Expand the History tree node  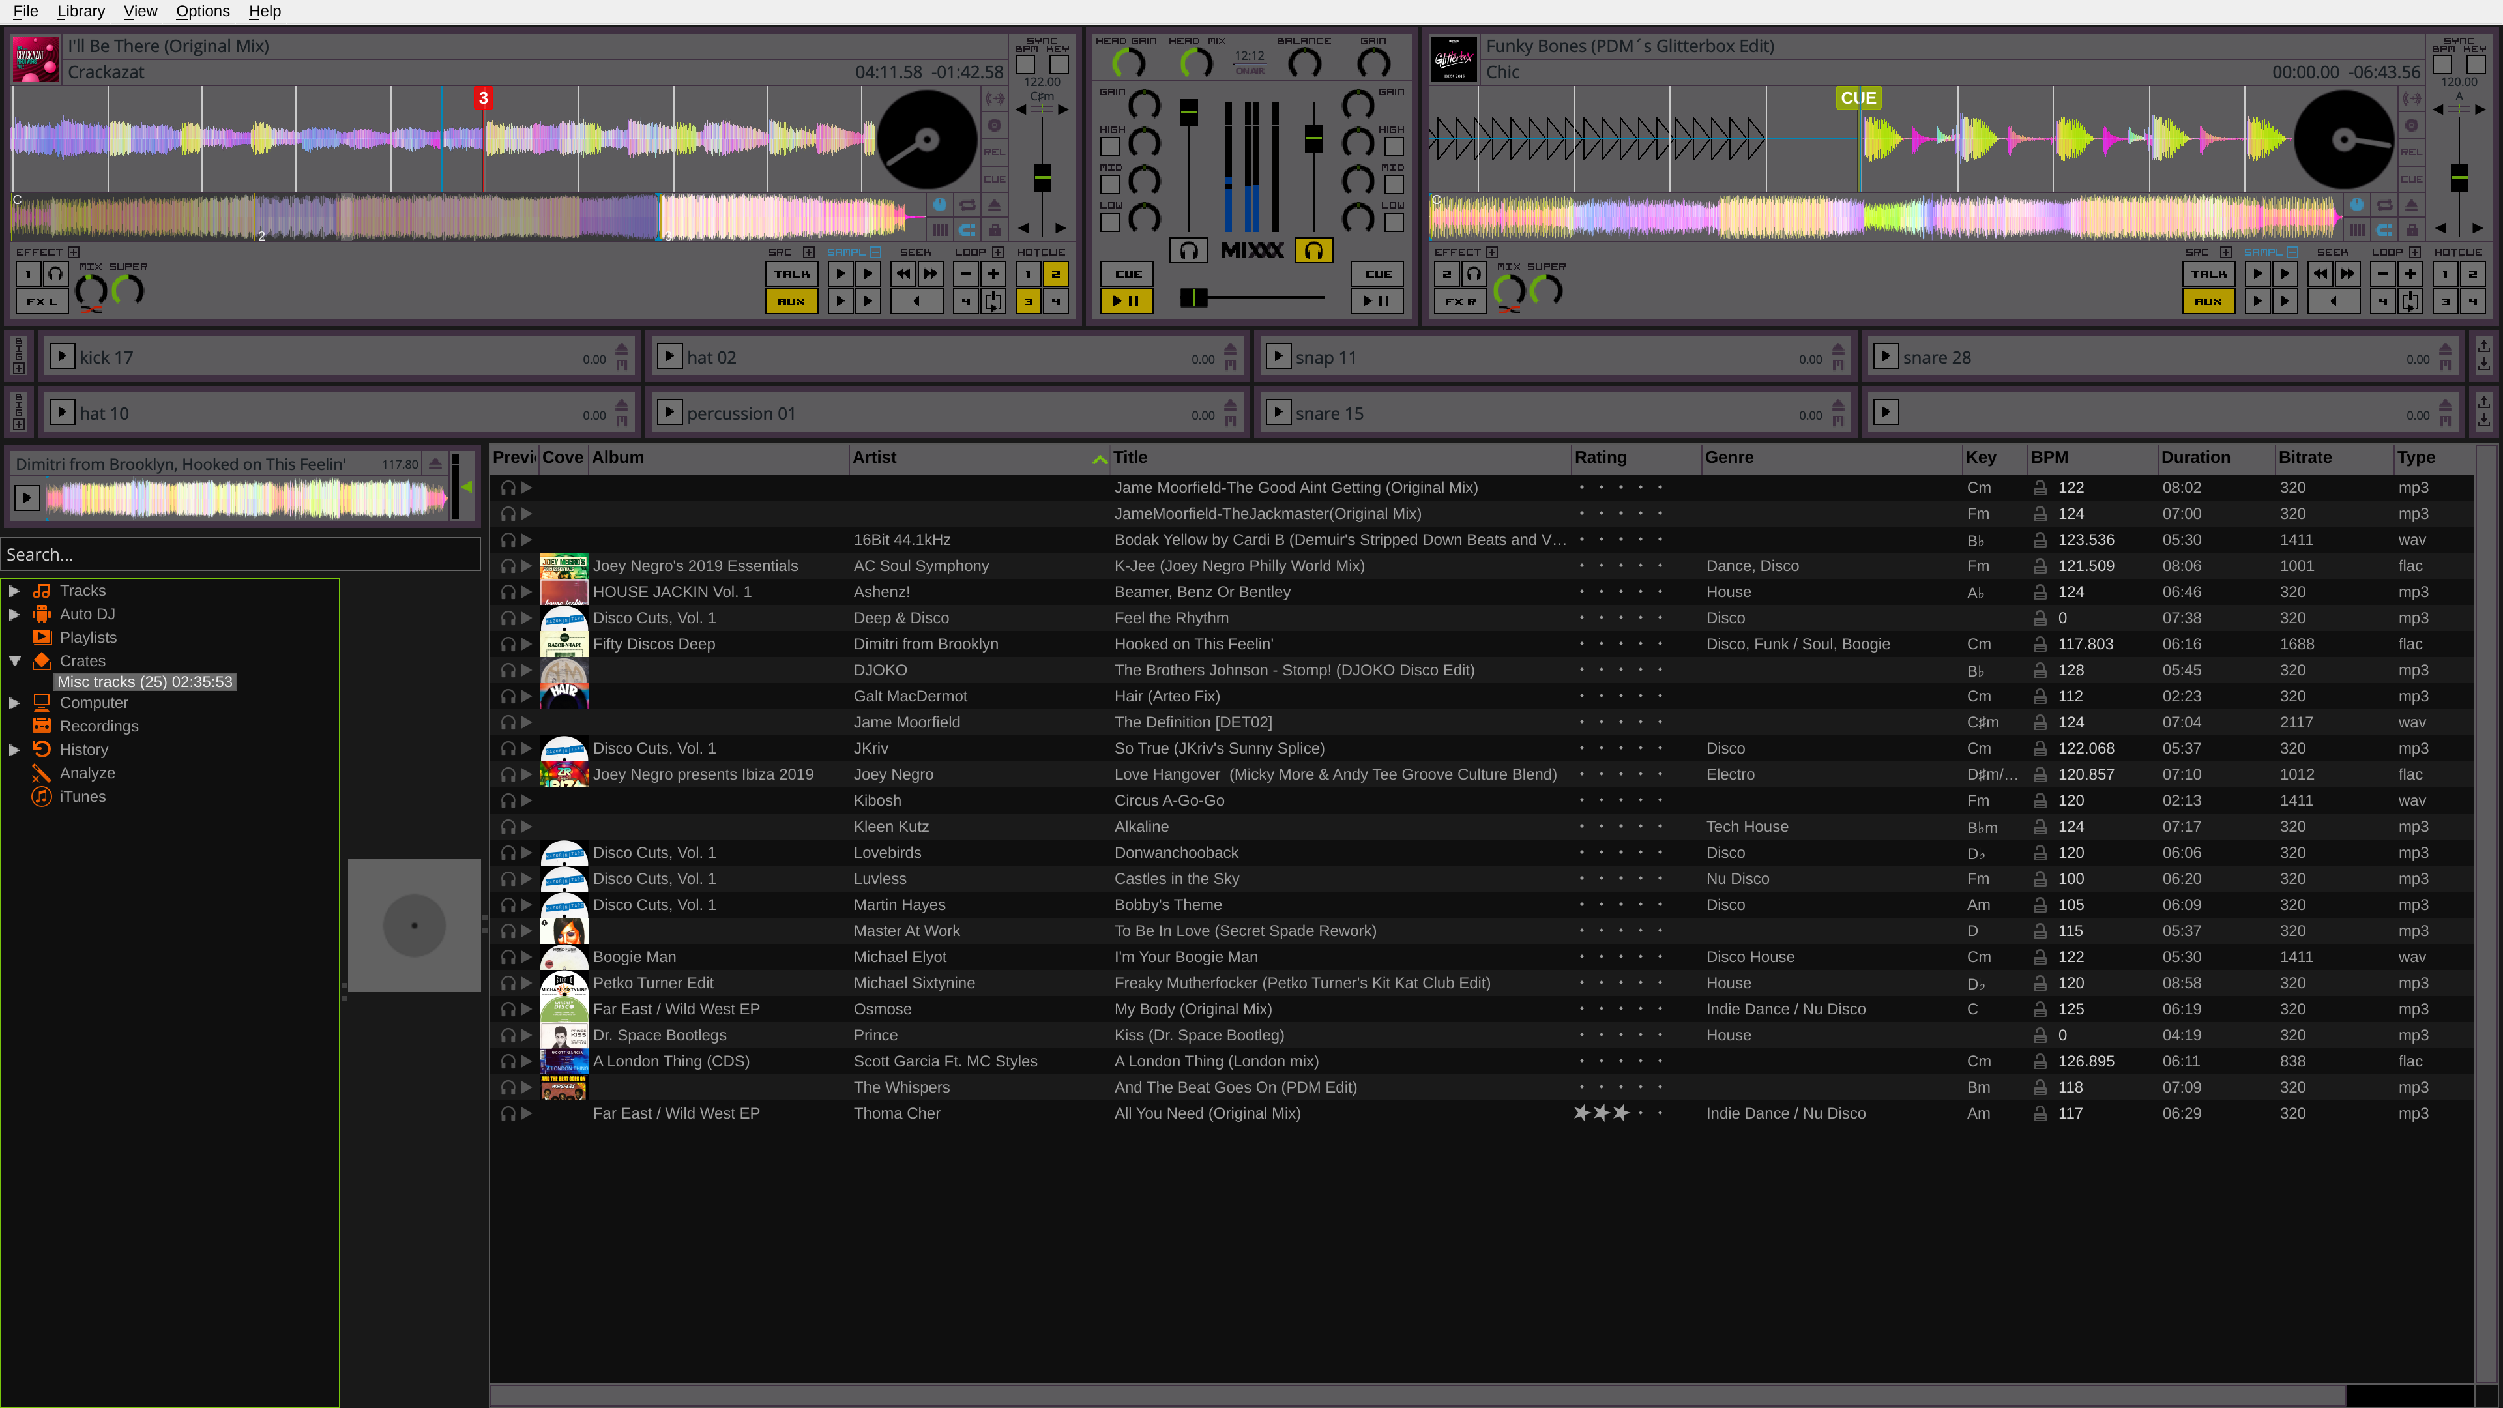pyautogui.click(x=14, y=749)
